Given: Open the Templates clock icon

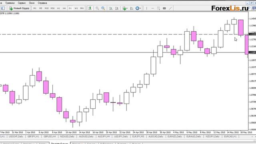Looking at the screenshot, I should pos(137,8).
